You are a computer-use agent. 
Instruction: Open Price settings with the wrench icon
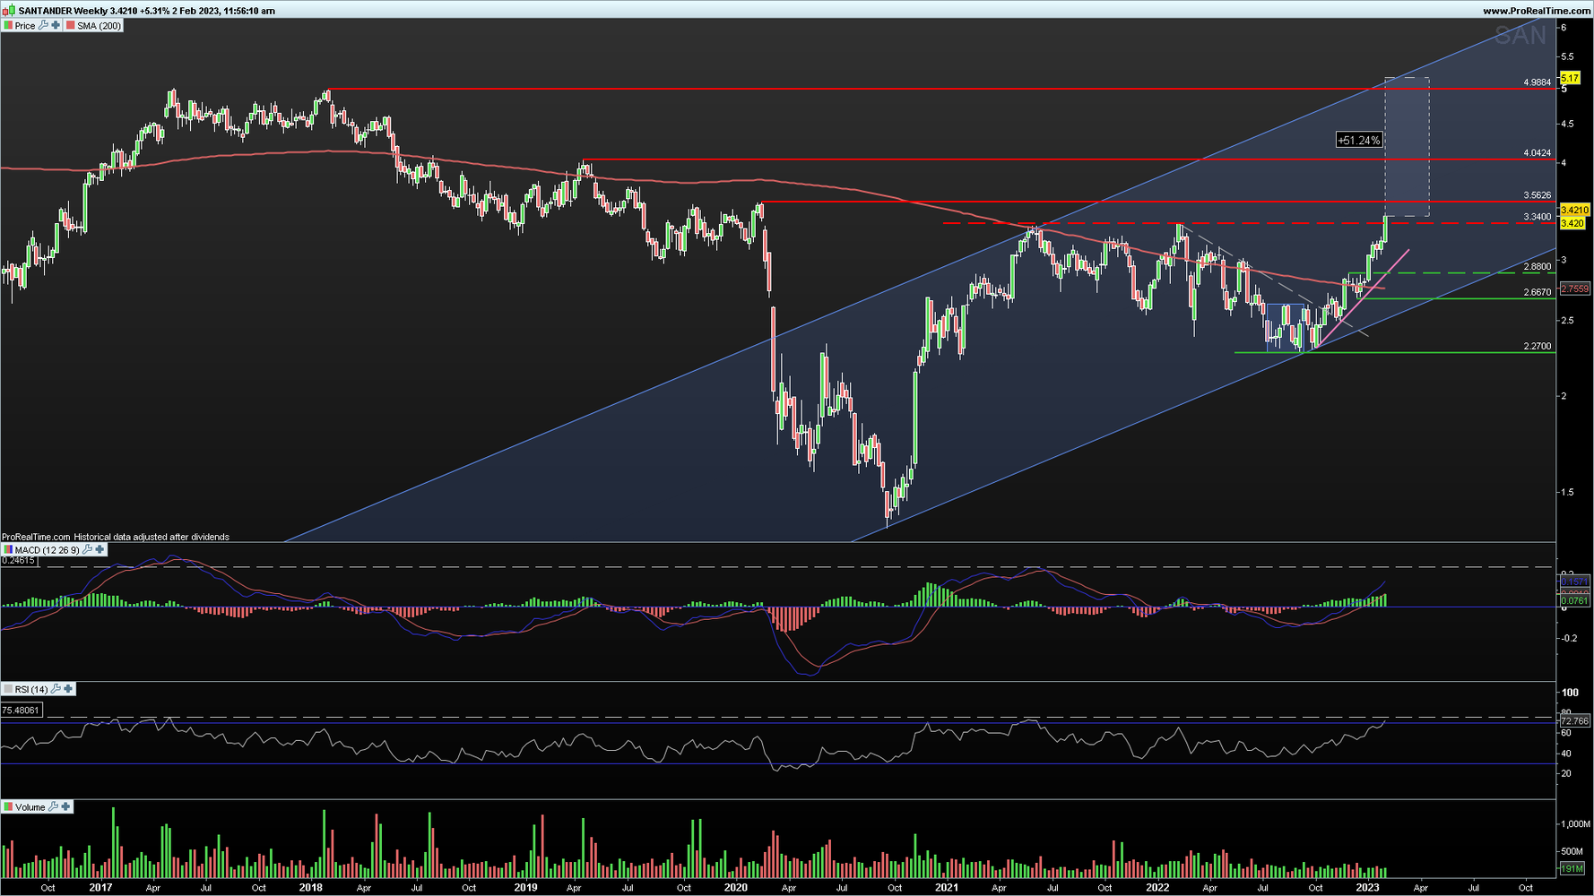[43, 25]
